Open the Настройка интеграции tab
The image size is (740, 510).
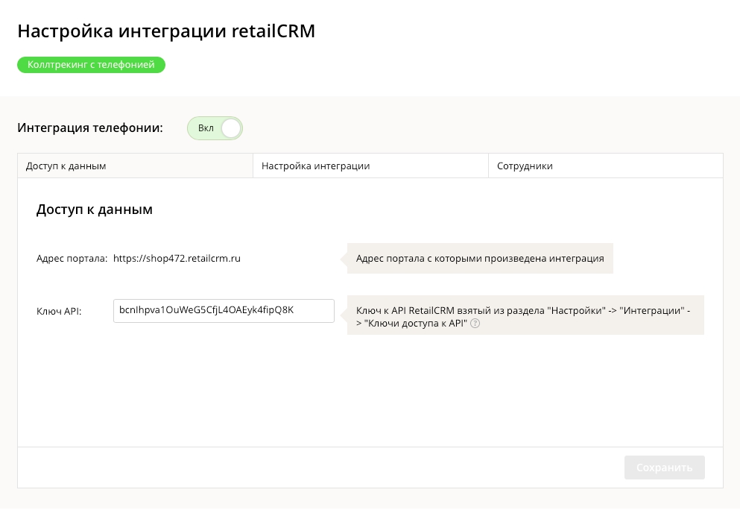pyautogui.click(x=370, y=166)
